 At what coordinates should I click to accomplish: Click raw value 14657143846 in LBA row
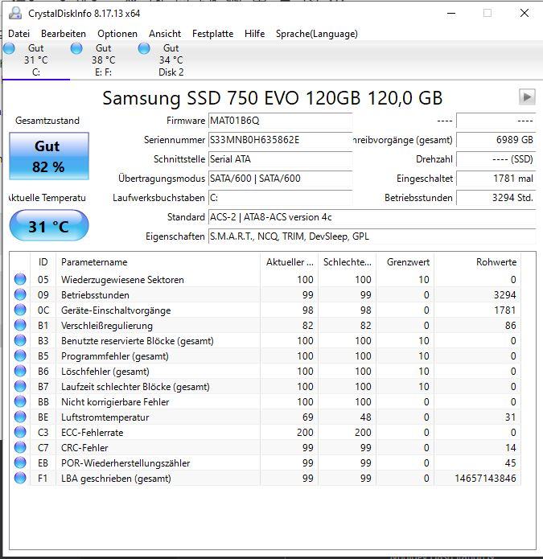tap(485, 479)
